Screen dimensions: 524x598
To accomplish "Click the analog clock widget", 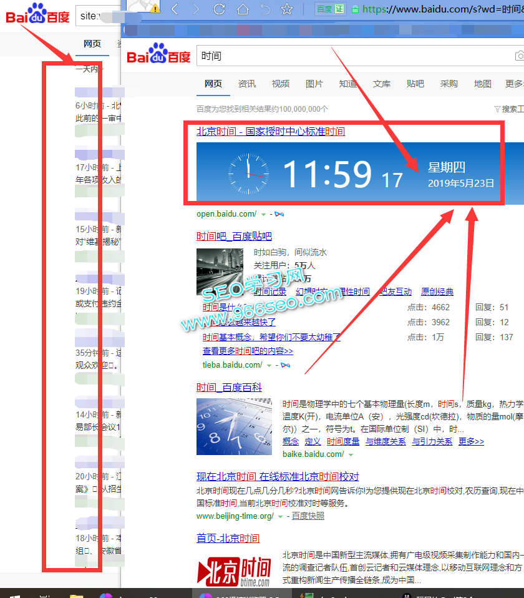I will [x=248, y=174].
